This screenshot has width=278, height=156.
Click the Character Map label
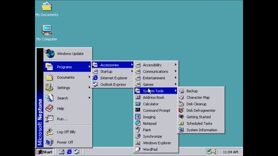[198, 97]
